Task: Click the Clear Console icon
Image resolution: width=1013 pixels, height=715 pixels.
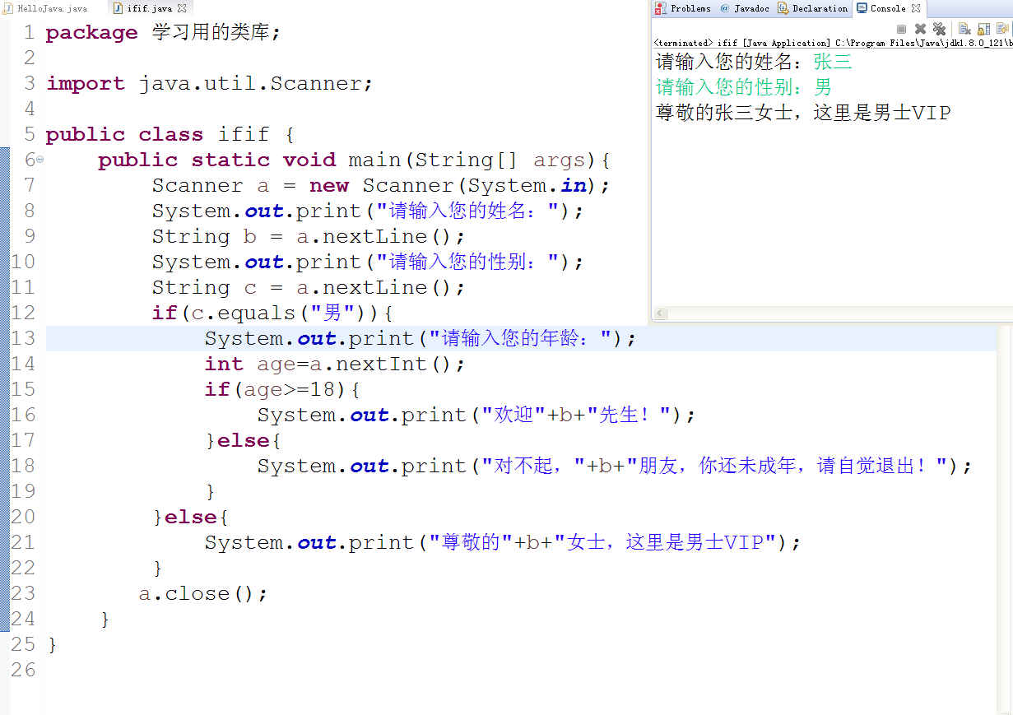Action: (964, 29)
